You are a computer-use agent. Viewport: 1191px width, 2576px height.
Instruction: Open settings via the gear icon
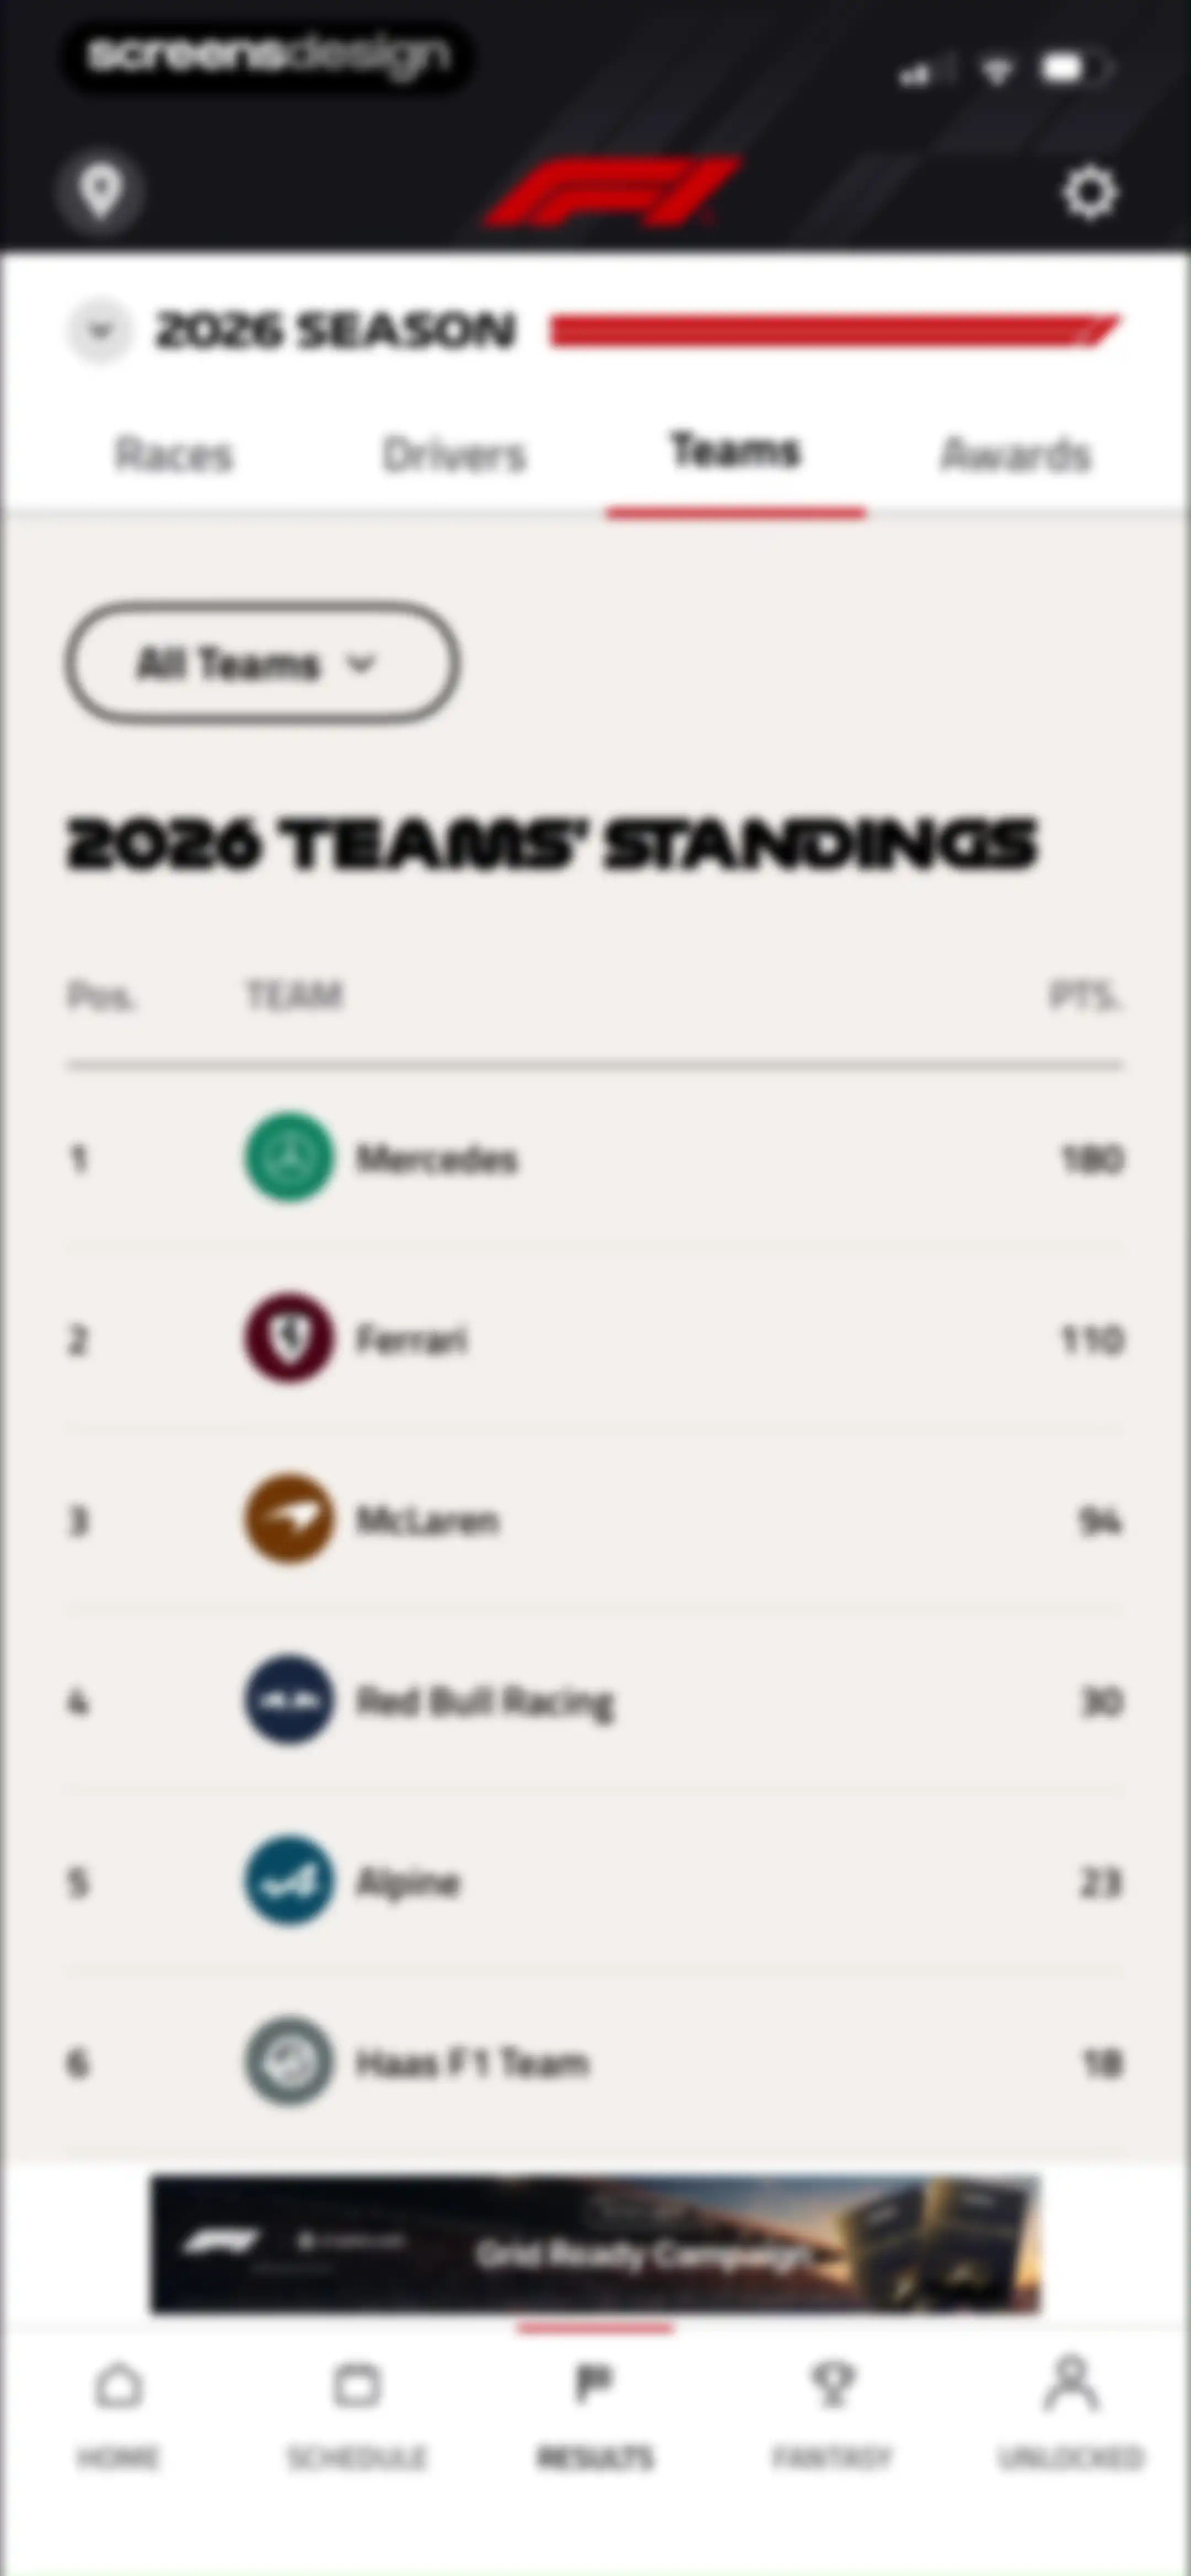pos(1089,192)
